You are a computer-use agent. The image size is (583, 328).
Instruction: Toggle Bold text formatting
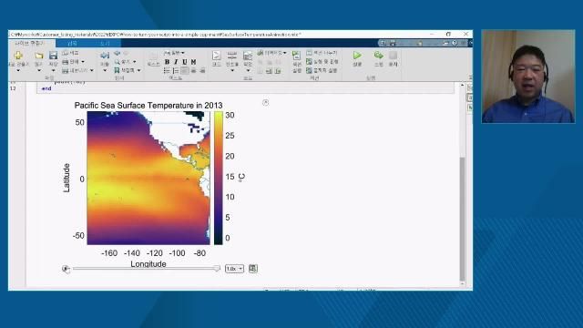pos(167,62)
